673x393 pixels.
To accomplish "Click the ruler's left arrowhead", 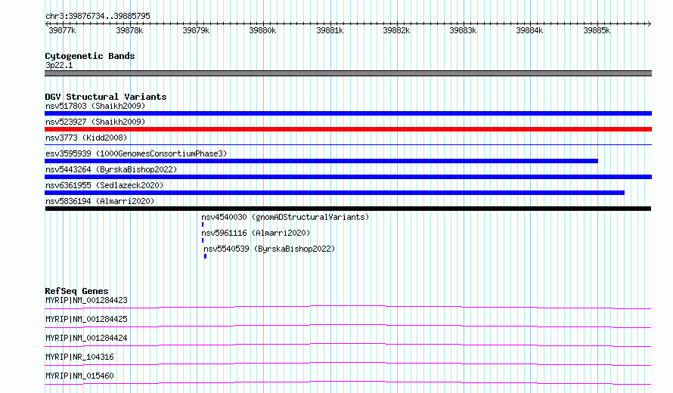I will tap(47, 24).
